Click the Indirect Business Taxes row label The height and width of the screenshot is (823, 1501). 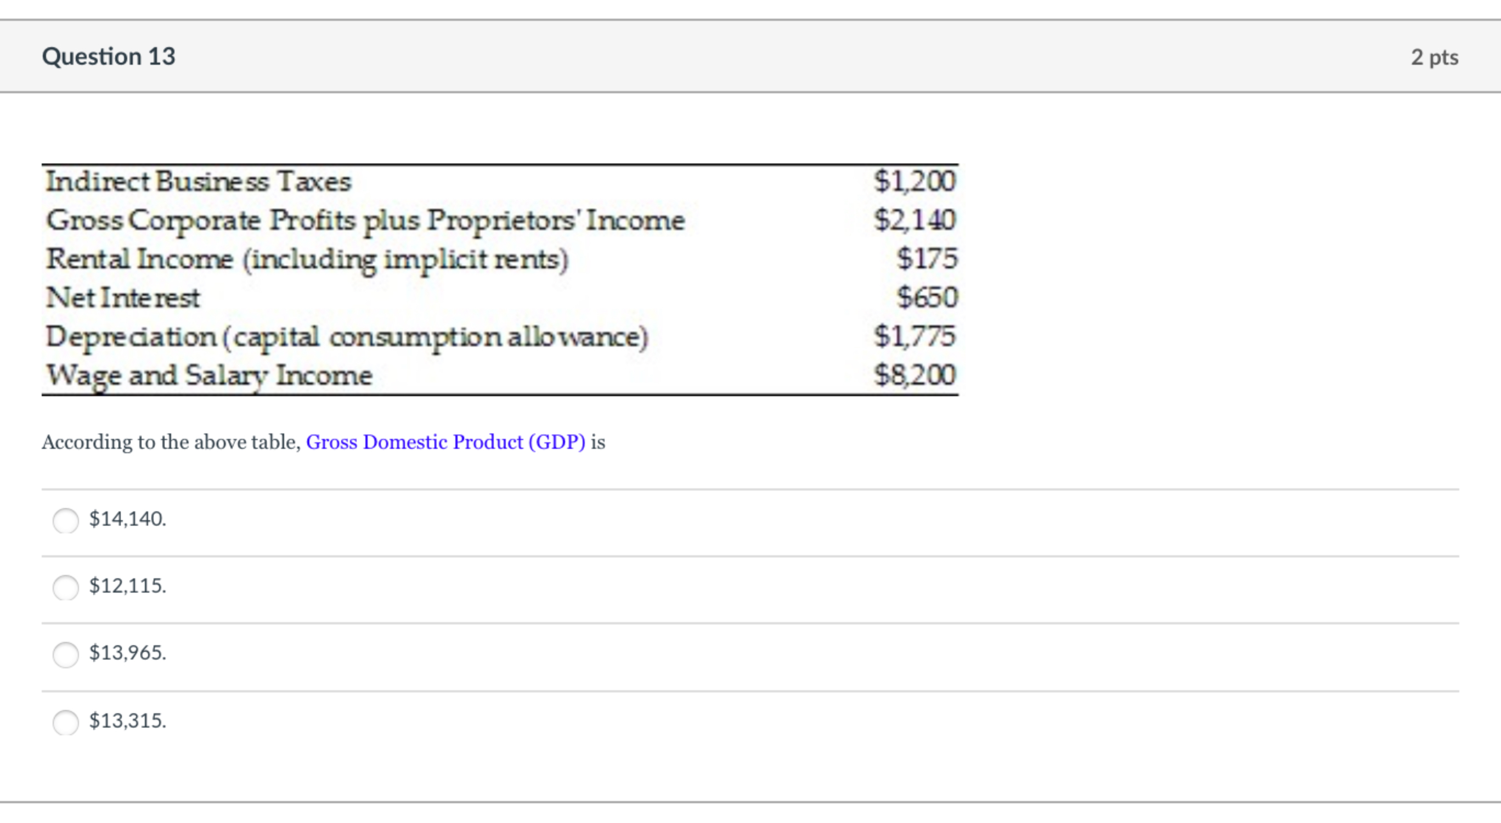pyautogui.click(x=199, y=181)
